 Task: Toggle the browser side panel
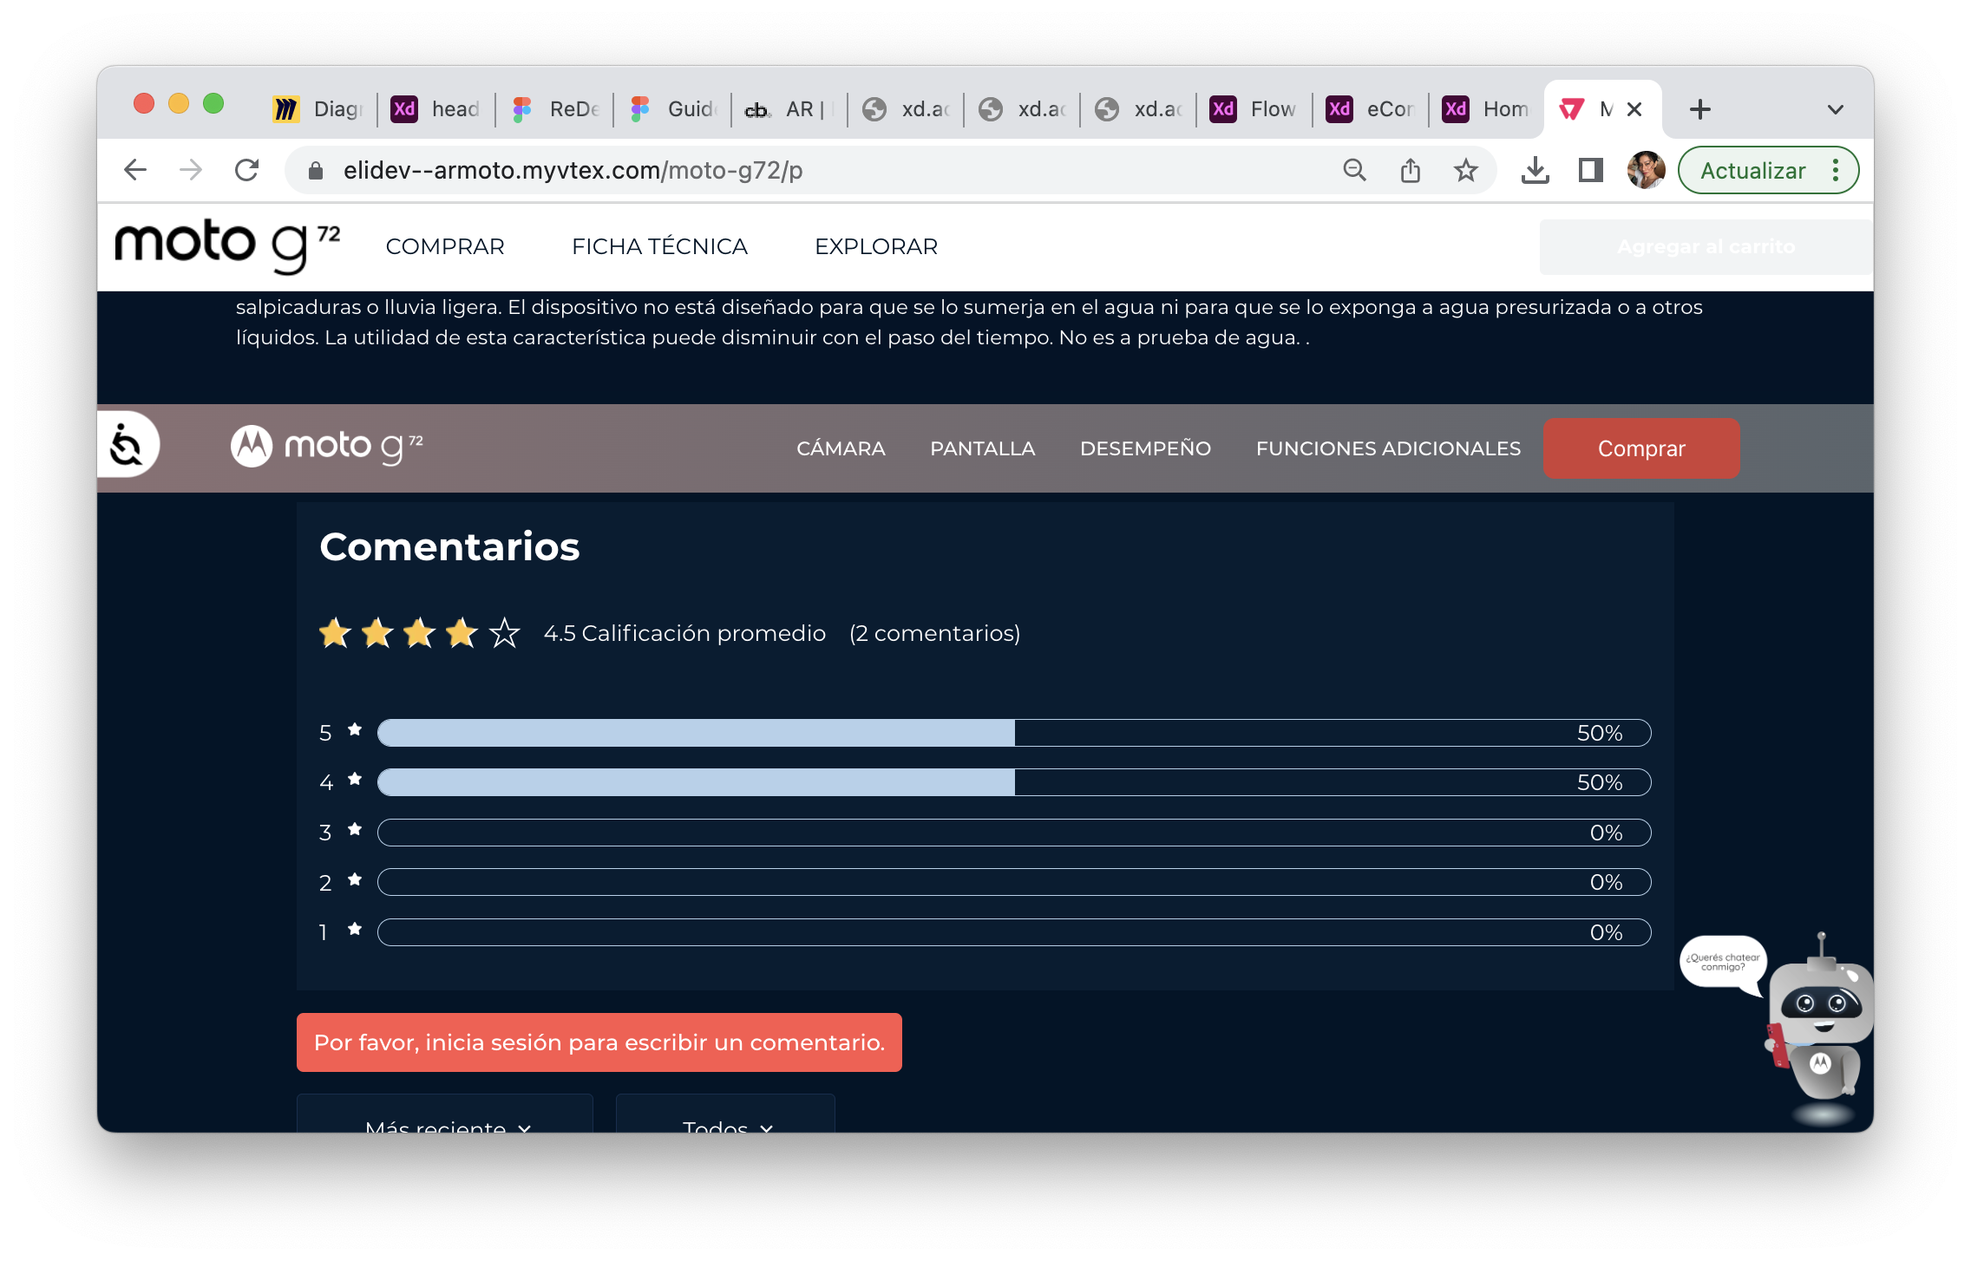coord(1590,171)
